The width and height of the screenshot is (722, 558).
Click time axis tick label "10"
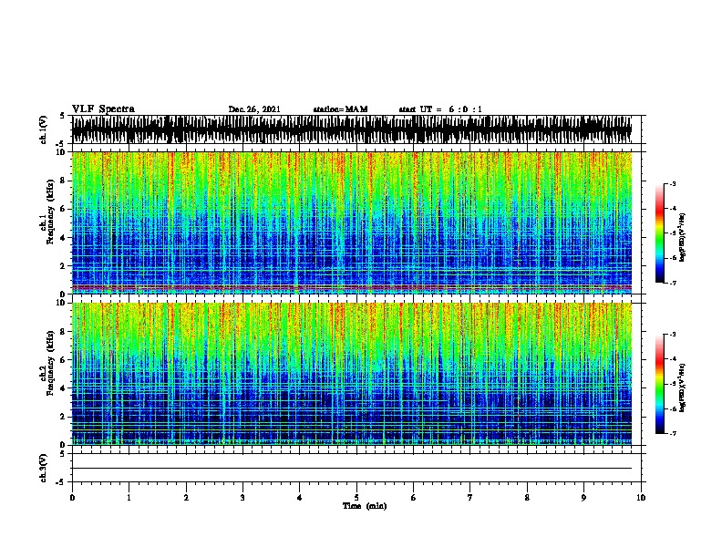641,498
